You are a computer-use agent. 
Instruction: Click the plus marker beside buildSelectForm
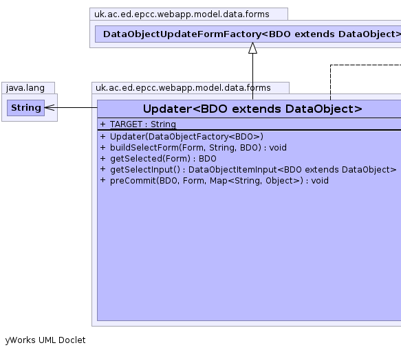[x=102, y=148]
